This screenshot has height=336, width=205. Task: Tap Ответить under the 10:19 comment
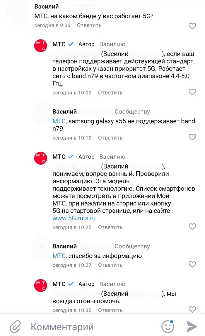110,138
